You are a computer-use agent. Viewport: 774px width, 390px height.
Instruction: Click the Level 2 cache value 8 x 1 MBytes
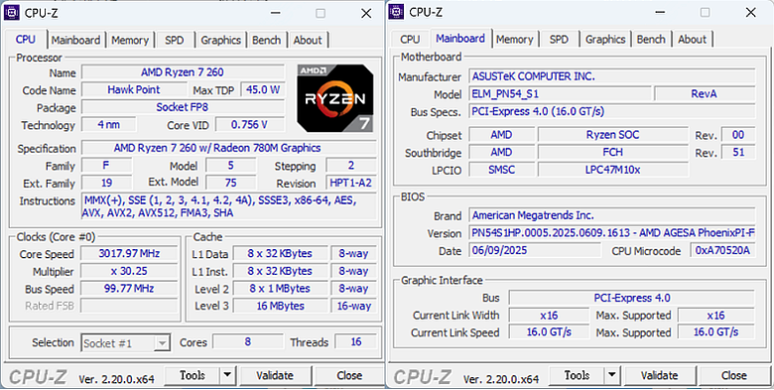click(280, 289)
